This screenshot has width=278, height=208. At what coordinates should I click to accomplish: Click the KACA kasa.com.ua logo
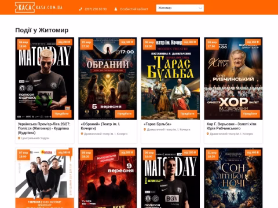tap(39, 8)
